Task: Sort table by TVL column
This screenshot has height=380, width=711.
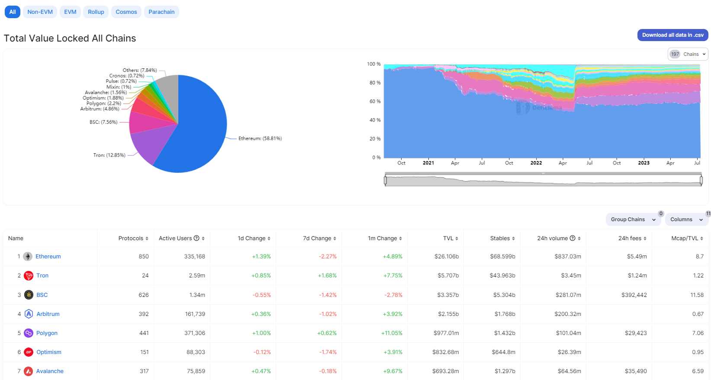Action: point(450,238)
